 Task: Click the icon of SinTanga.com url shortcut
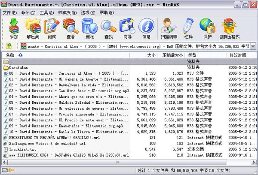click(x=6, y=144)
